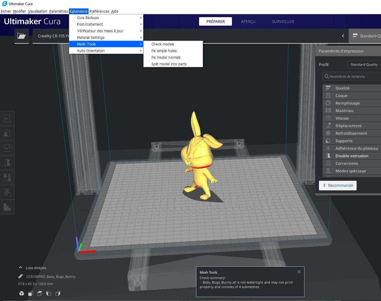This screenshot has width=381, height=301.
Task: Choose Fix simple holes
Action: (173, 51)
